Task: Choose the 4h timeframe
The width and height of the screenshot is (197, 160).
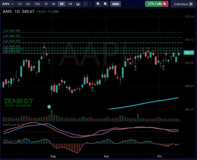Action: [54, 4]
